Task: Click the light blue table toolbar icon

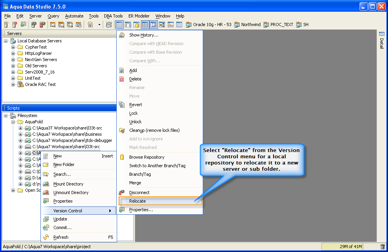Action: (x=179, y=24)
